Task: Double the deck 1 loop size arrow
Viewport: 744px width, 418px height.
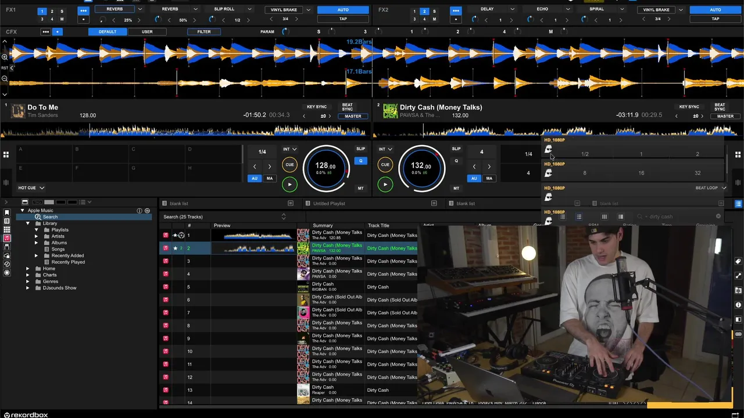Action: 270,167
